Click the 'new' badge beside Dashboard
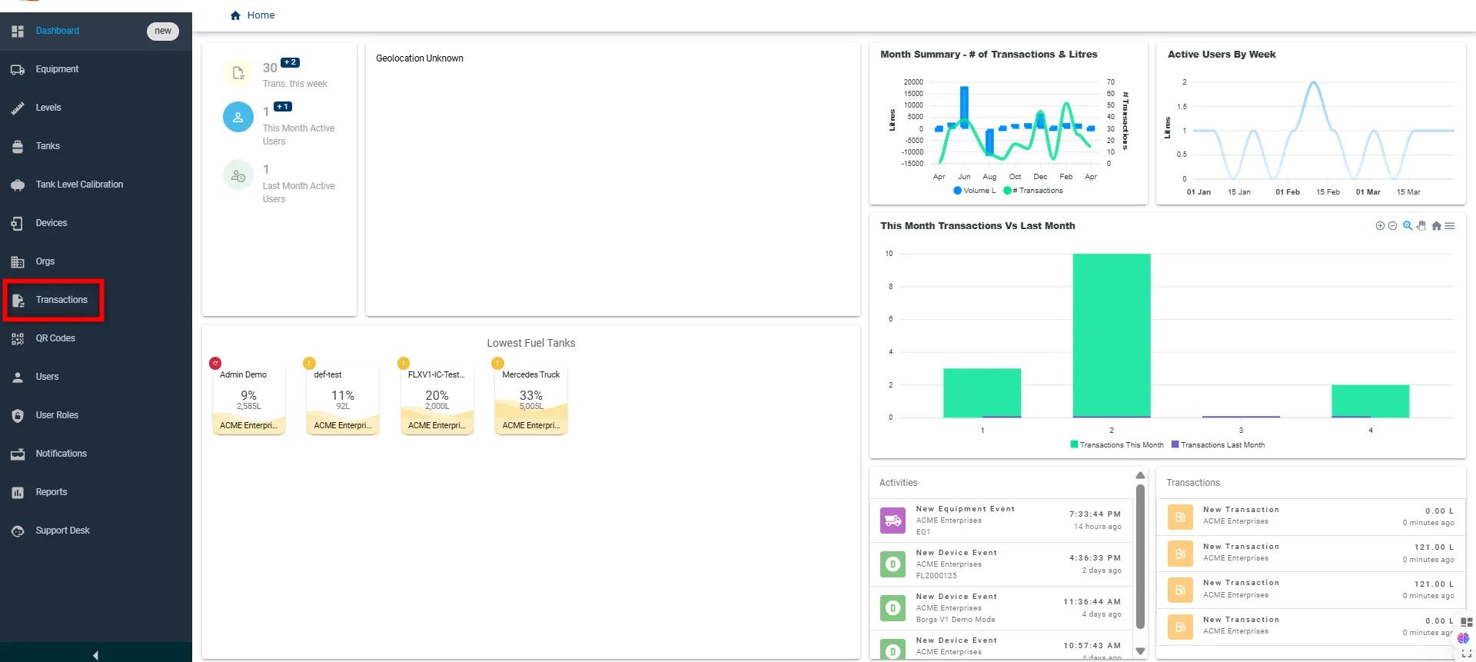Viewport: 1476px width, 662px height. point(163,32)
